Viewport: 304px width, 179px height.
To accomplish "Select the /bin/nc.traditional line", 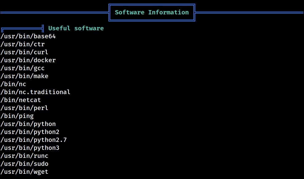I will (35, 92).
